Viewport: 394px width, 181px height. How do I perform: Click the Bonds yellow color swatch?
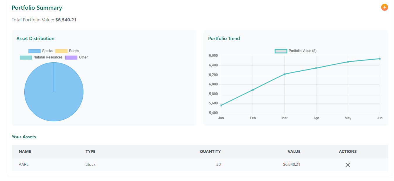[x=61, y=51]
